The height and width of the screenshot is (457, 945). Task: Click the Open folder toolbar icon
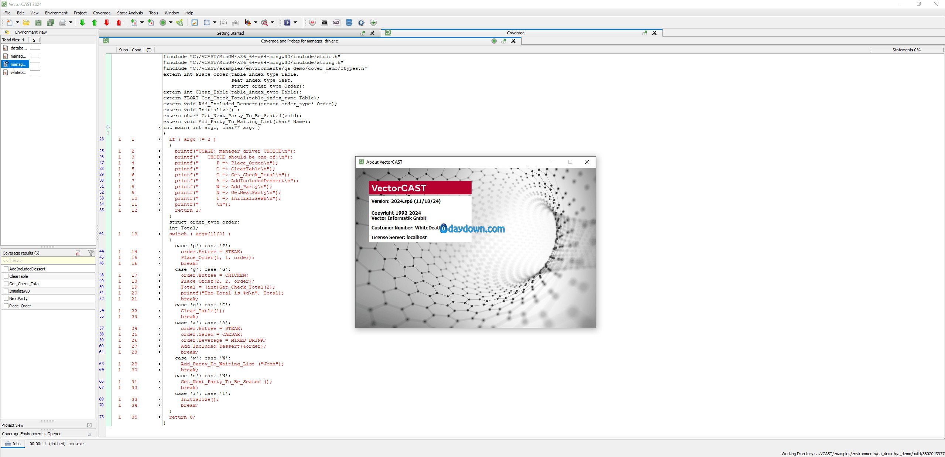click(x=26, y=23)
